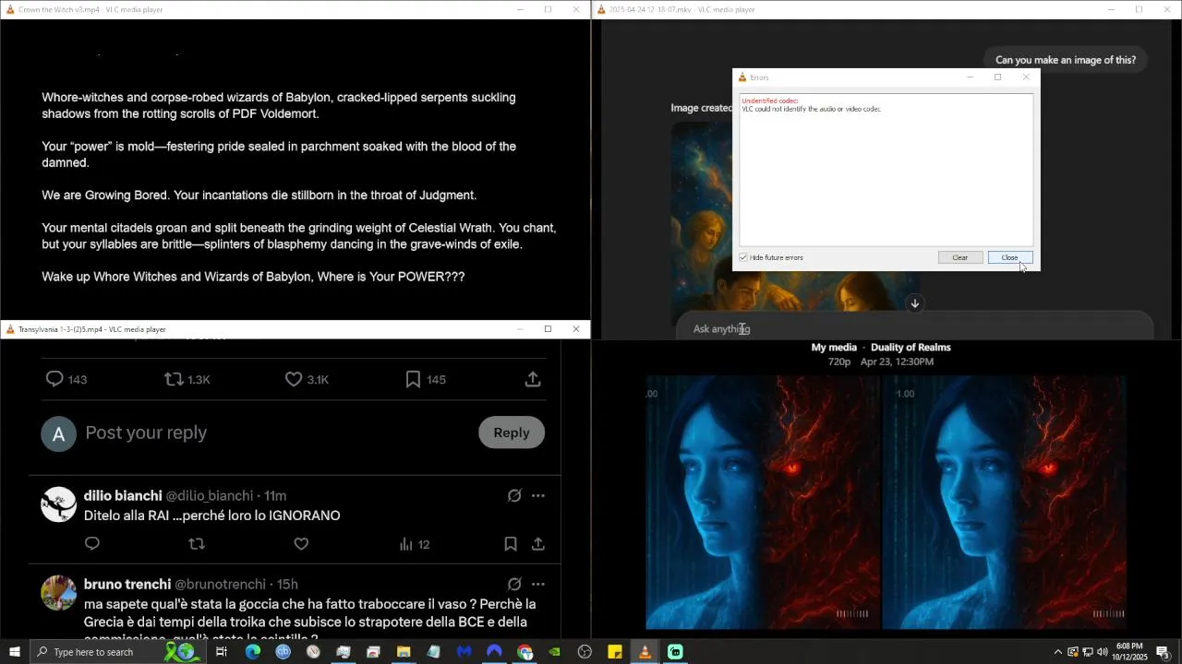Bookmark dilio bianchi's reply

pos(511,544)
